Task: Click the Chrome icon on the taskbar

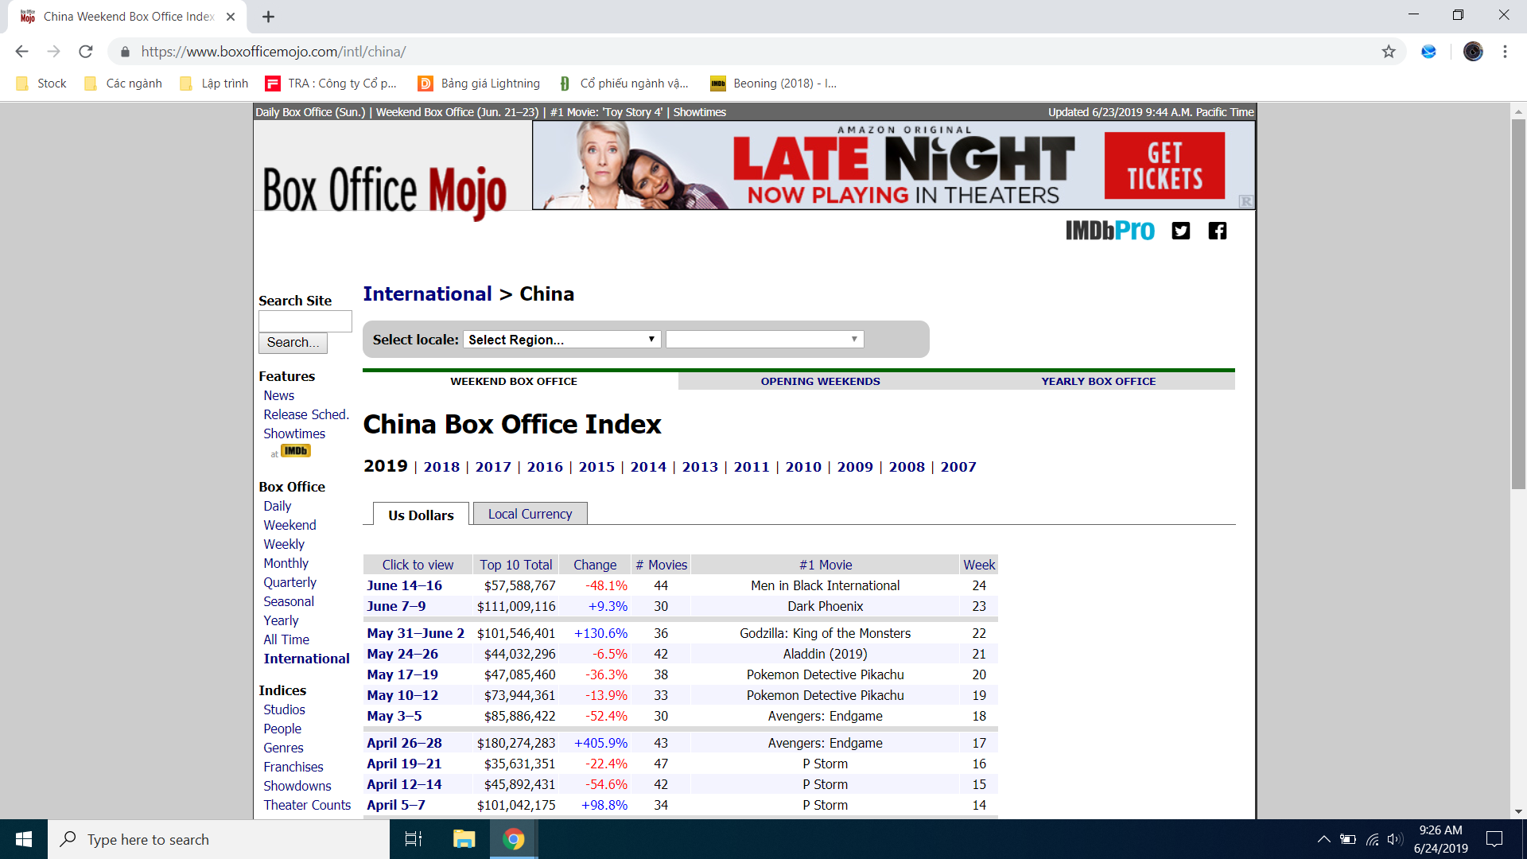Action: [x=514, y=839]
